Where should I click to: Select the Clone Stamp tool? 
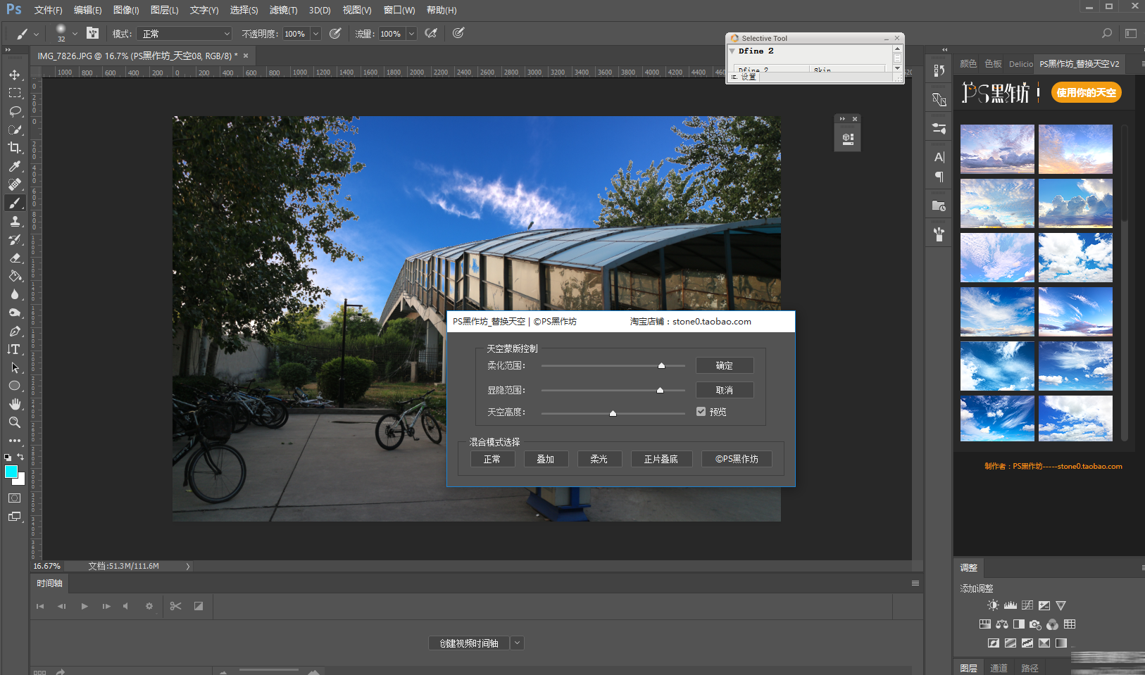point(14,221)
